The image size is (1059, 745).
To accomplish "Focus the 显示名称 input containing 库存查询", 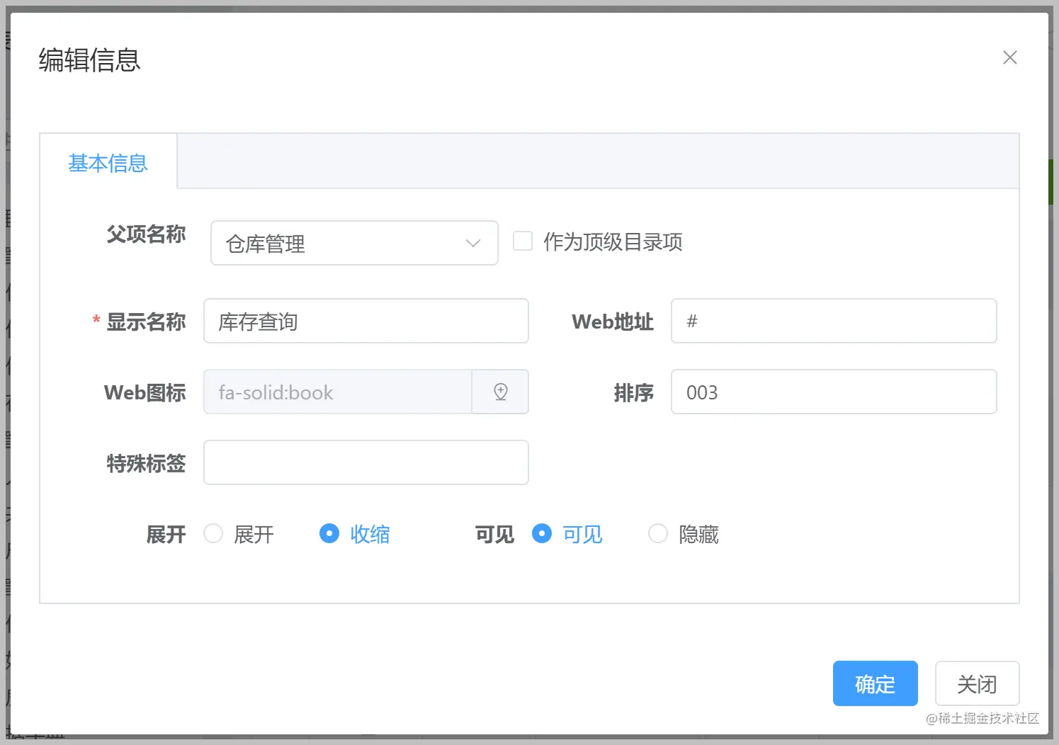I will pyautogui.click(x=366, y=321).
